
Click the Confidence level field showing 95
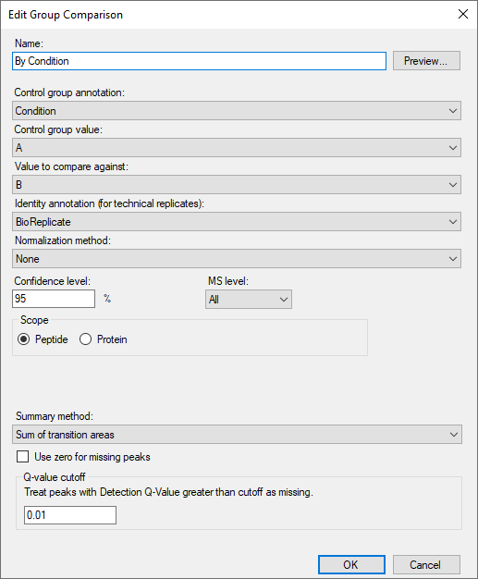point(54,299)
